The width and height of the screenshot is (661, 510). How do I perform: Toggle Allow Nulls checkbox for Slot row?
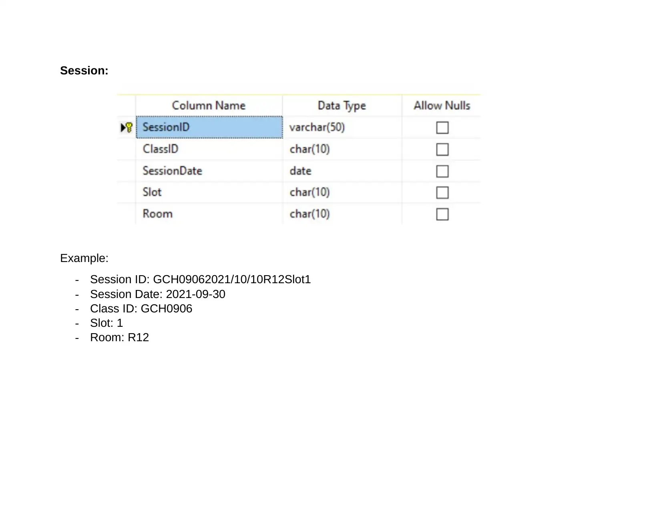click(x=442, y=192)
